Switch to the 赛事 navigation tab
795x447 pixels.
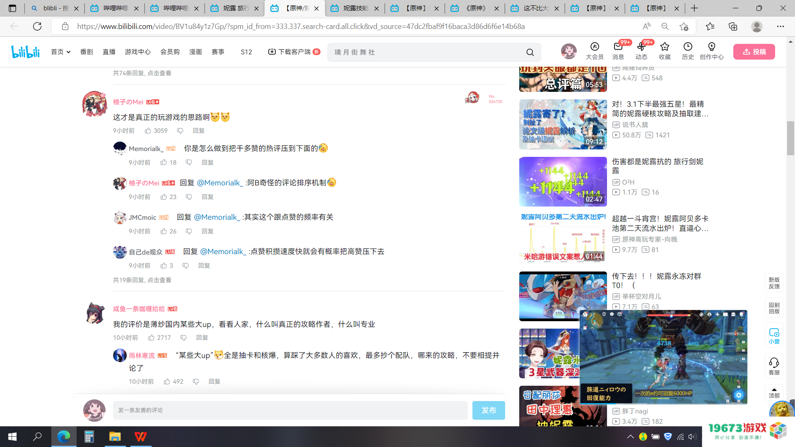[x=218, y=52]
